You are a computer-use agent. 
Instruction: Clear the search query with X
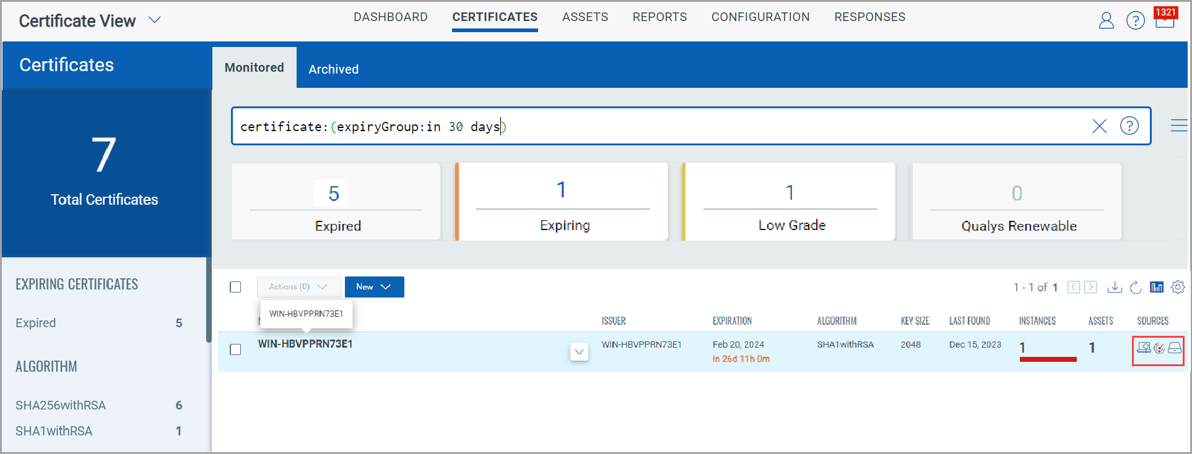pyautogui.click(x=1099, y=126)
